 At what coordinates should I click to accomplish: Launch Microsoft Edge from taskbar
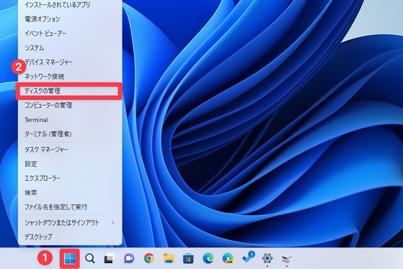[208, 258]
